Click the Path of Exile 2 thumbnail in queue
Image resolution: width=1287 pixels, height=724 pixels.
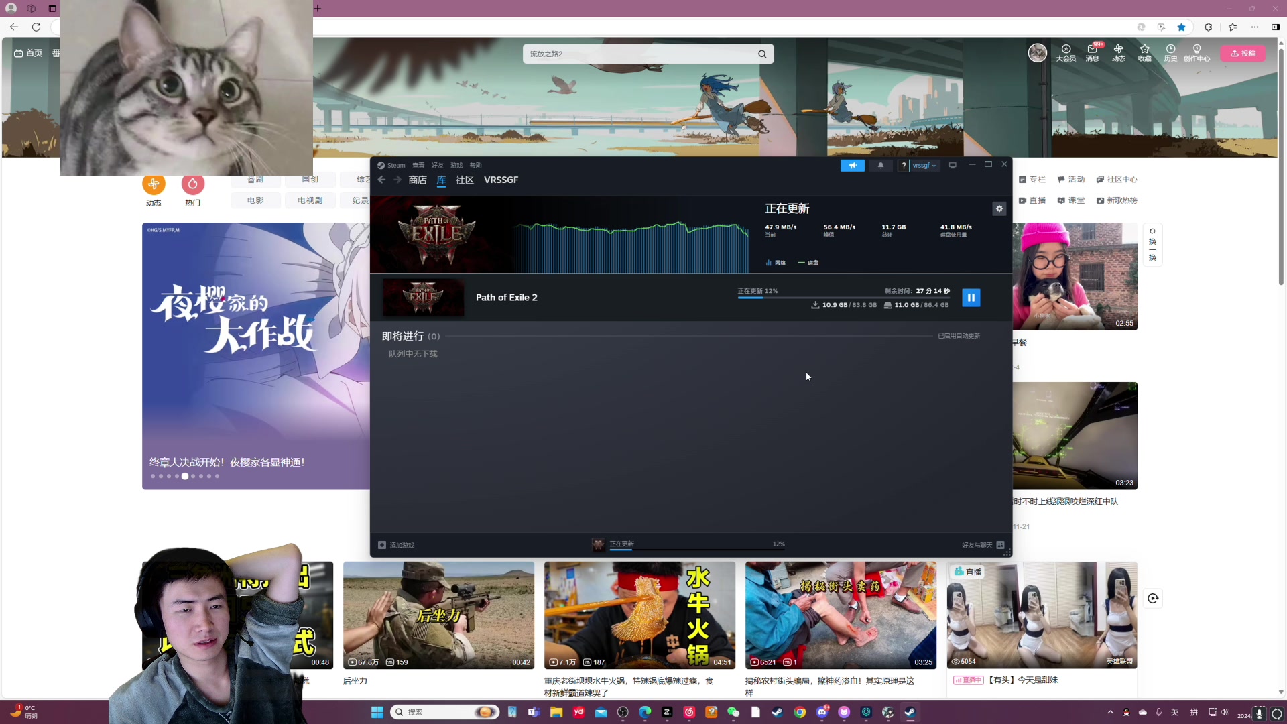tap(423, 298)
